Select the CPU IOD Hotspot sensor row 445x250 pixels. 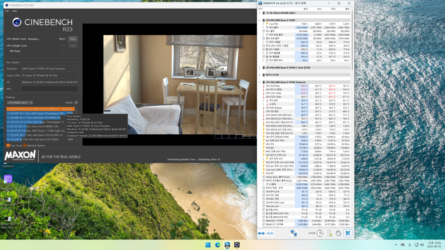[306, 108]
